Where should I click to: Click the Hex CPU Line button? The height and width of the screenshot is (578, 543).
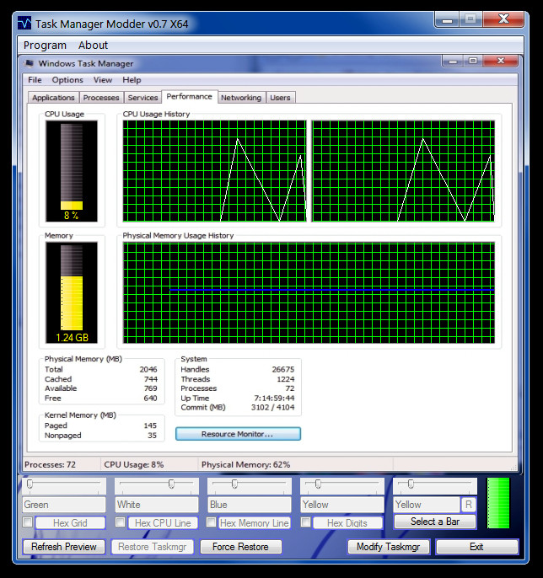[163, 522]
